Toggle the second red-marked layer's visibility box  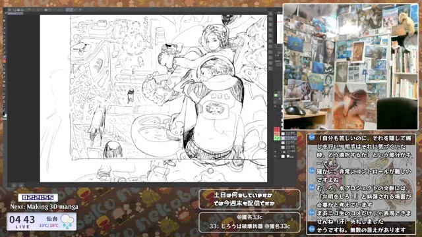[276, 134]
